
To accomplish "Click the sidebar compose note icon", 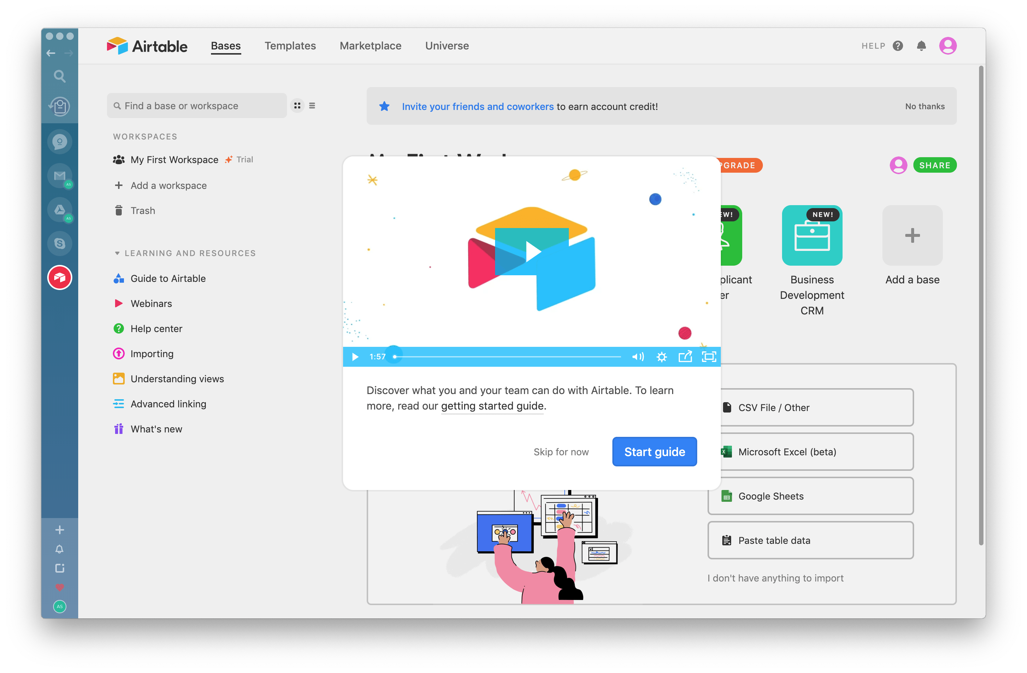I will pyautogui.click(x=59, y=568).
